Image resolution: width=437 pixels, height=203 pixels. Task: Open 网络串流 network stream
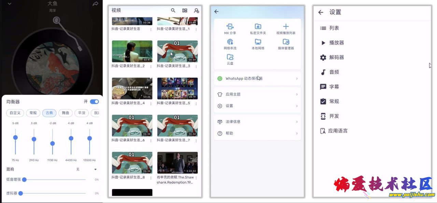[x=230, y=42]
